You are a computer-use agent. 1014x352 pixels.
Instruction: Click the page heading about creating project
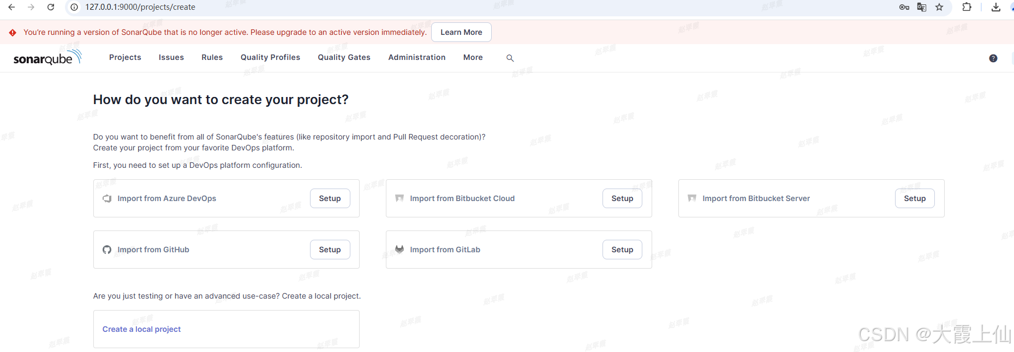(x=220, y=100)
